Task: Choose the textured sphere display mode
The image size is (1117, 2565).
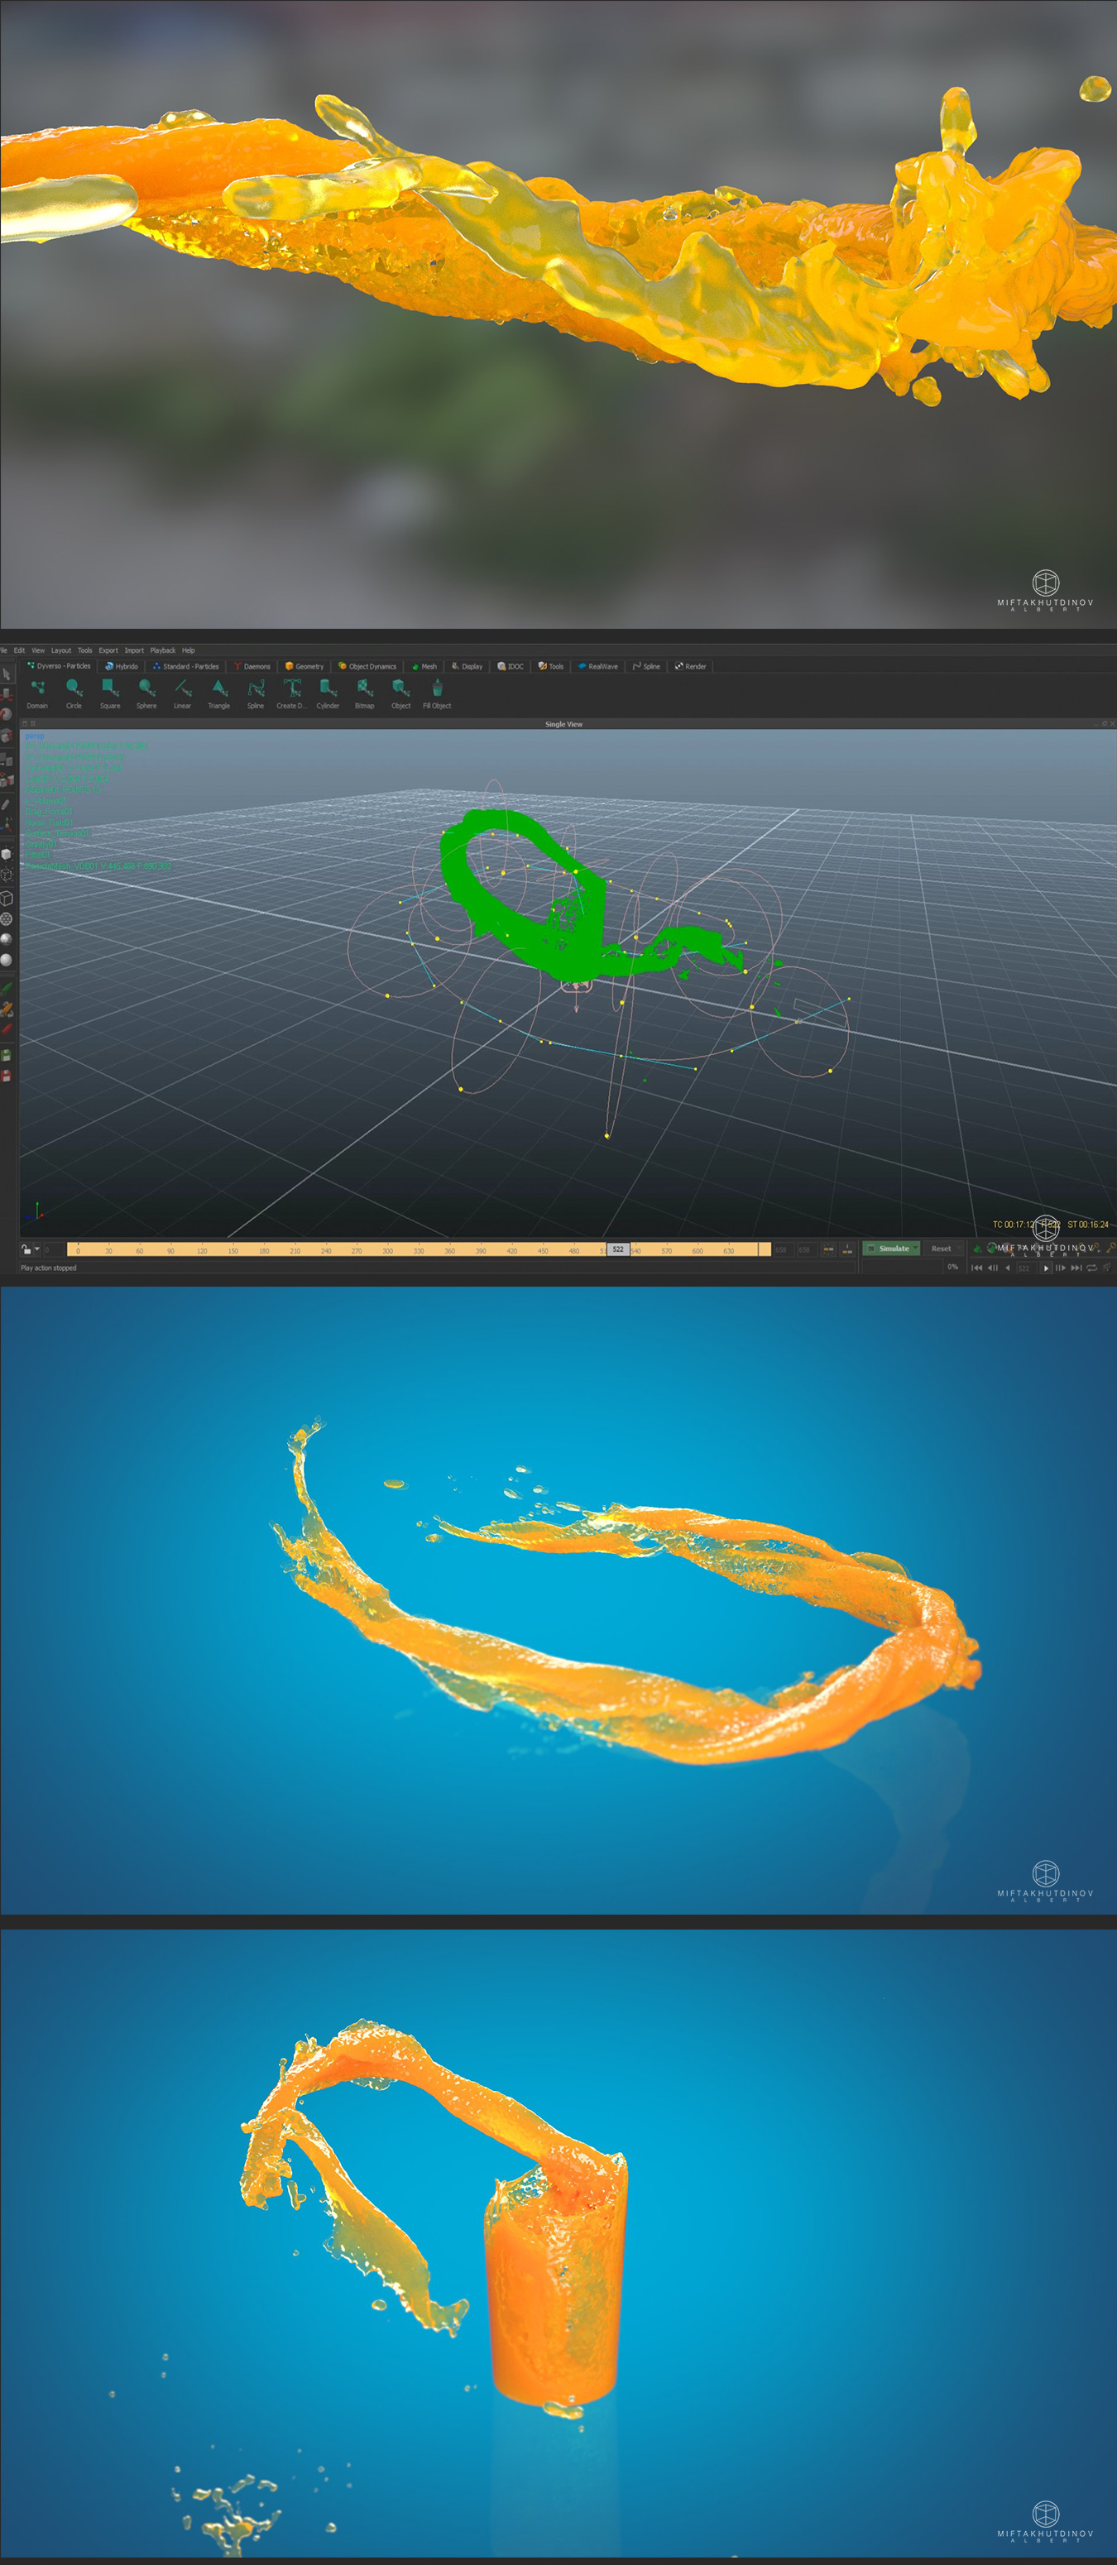Action: [x=6, y=919]
